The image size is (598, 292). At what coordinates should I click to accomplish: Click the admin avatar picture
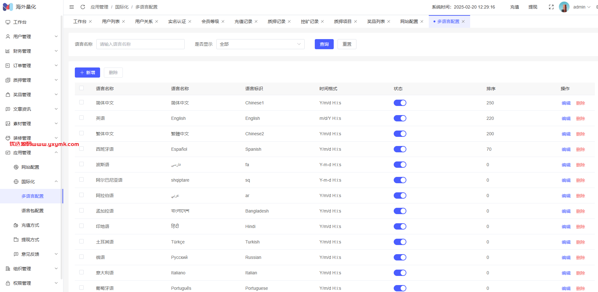coord(564,7)
